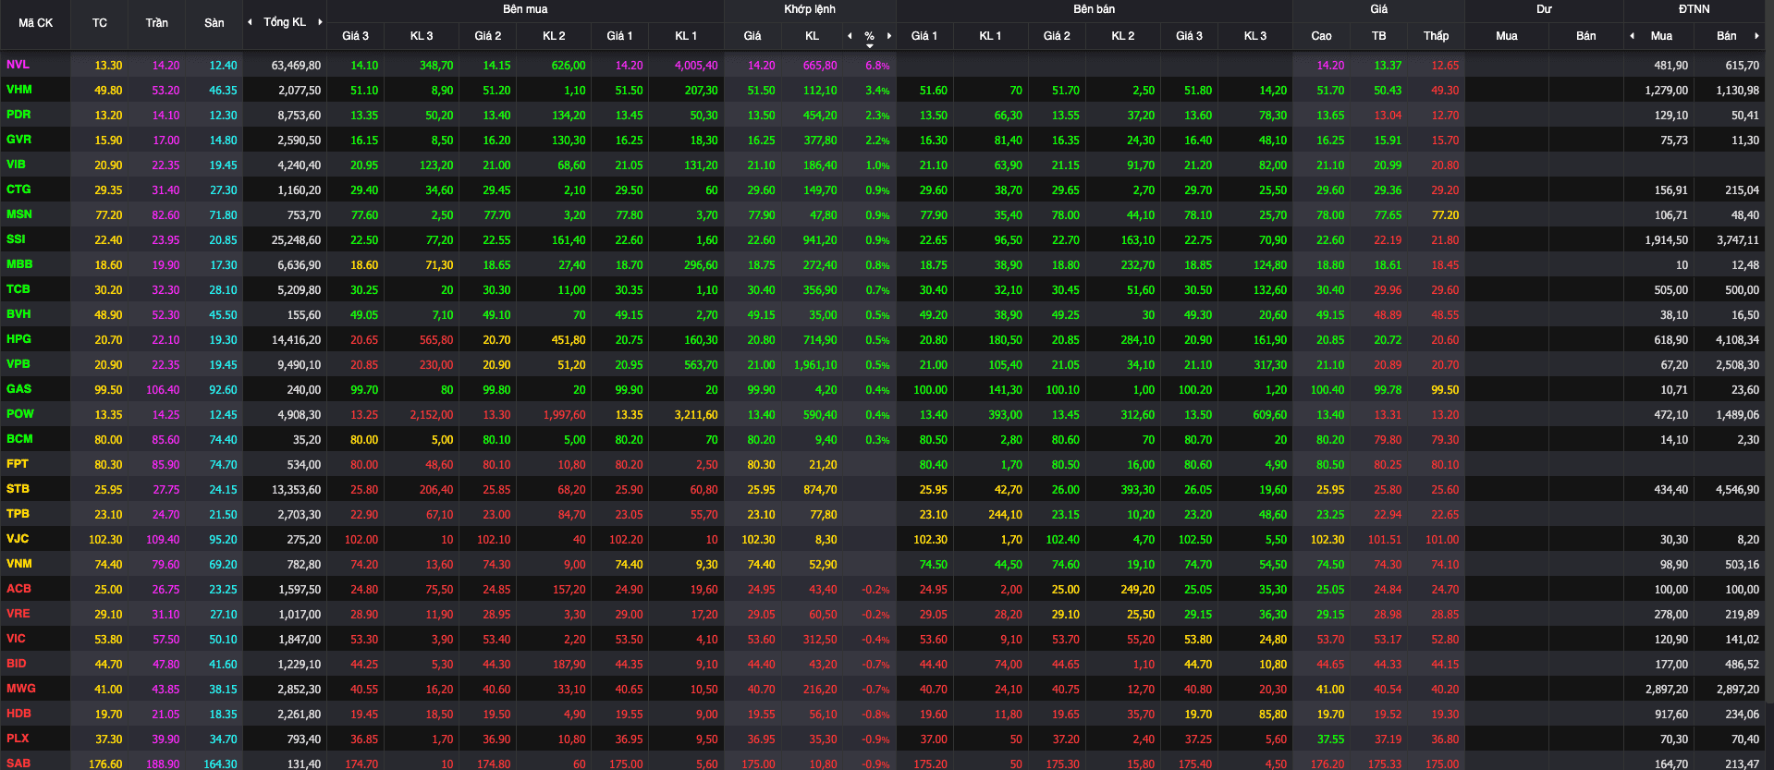Click STB foreign sell 4,546,90
Image resolution: width=1774 pixels, height=770 pixels.
pyautogui.click(x=1737, y=490)
